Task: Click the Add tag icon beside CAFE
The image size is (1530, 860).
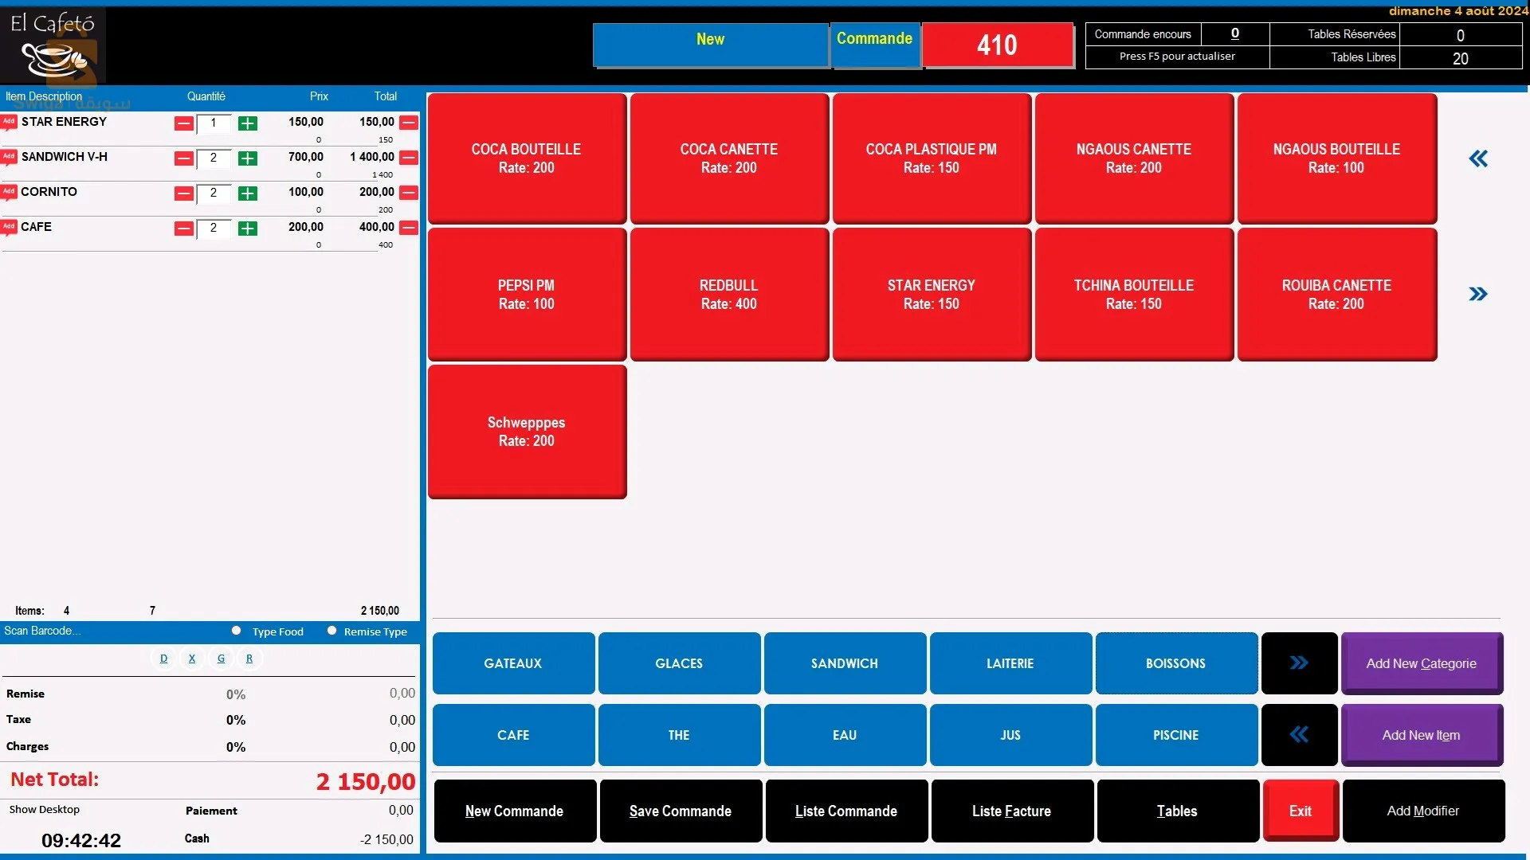Action: [x=9, y=227]
